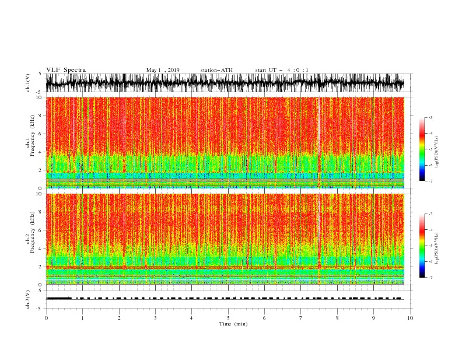Image resolution: width=462 pixels, height=357 pixels.
Task: Click the time axis tick label '1'
Action: (x=82, y=318)
